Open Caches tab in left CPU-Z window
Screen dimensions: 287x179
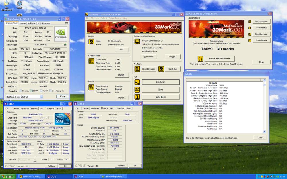pyautogui.click(x=15, y=109)
